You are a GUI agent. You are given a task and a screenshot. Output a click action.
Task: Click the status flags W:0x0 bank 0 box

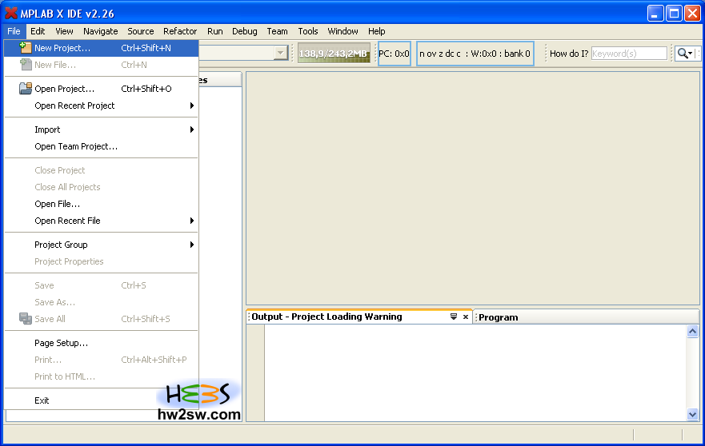click(x=475, y=54)
